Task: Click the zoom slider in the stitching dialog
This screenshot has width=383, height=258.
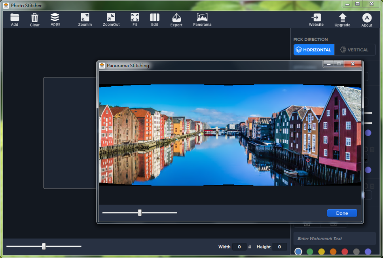Action: [139, 212]
